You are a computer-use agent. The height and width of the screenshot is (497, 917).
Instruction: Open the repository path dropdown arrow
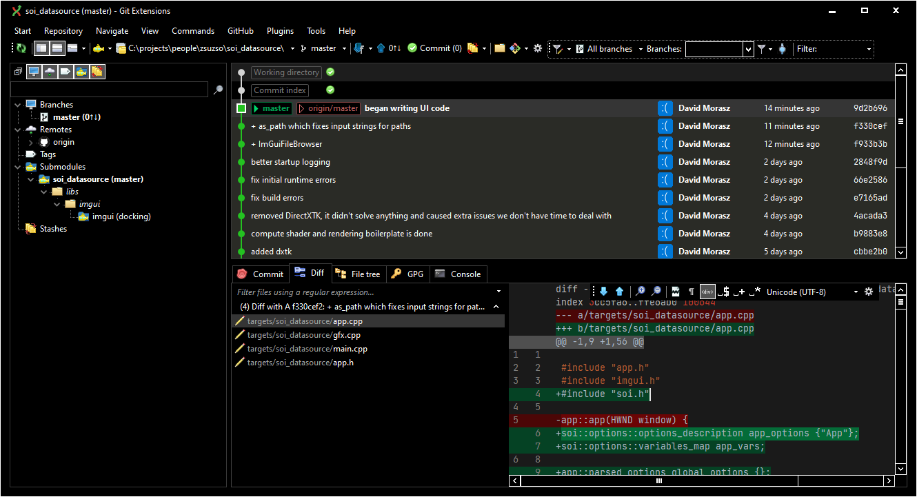(293, 48)
